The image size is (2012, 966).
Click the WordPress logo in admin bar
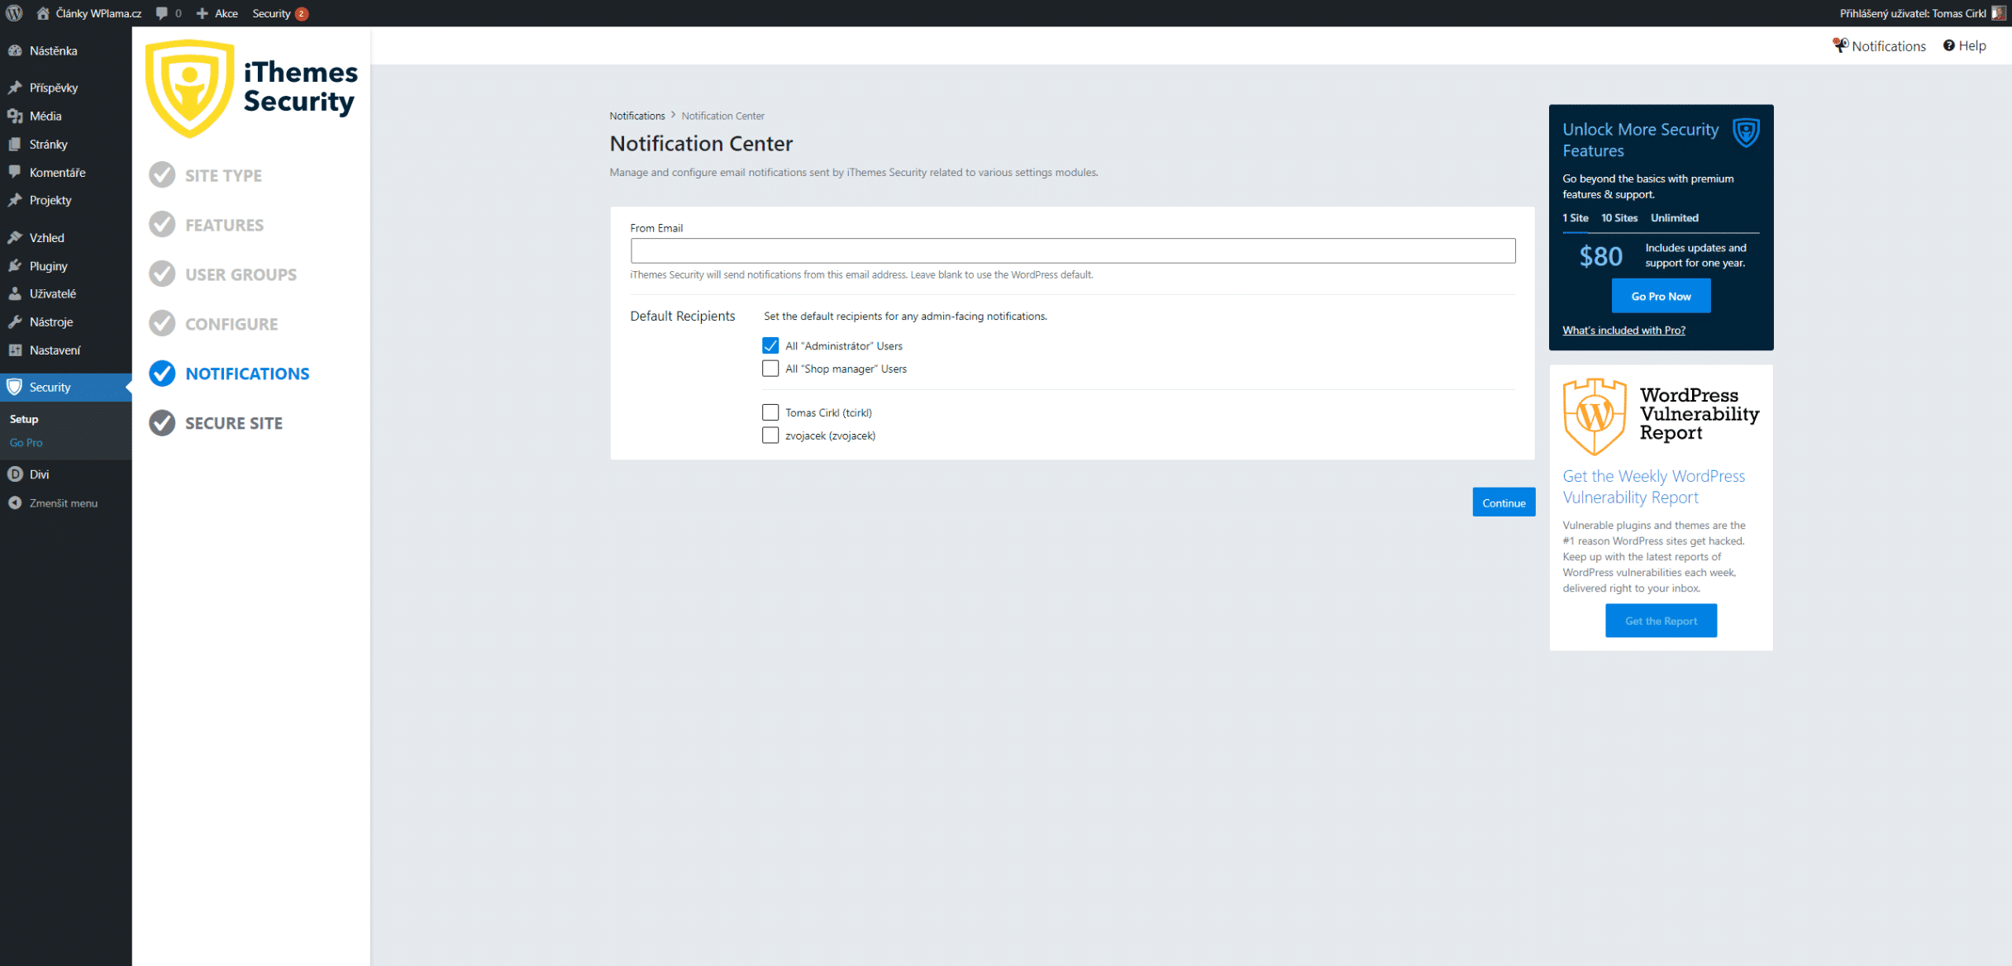[x=14, y=13]
